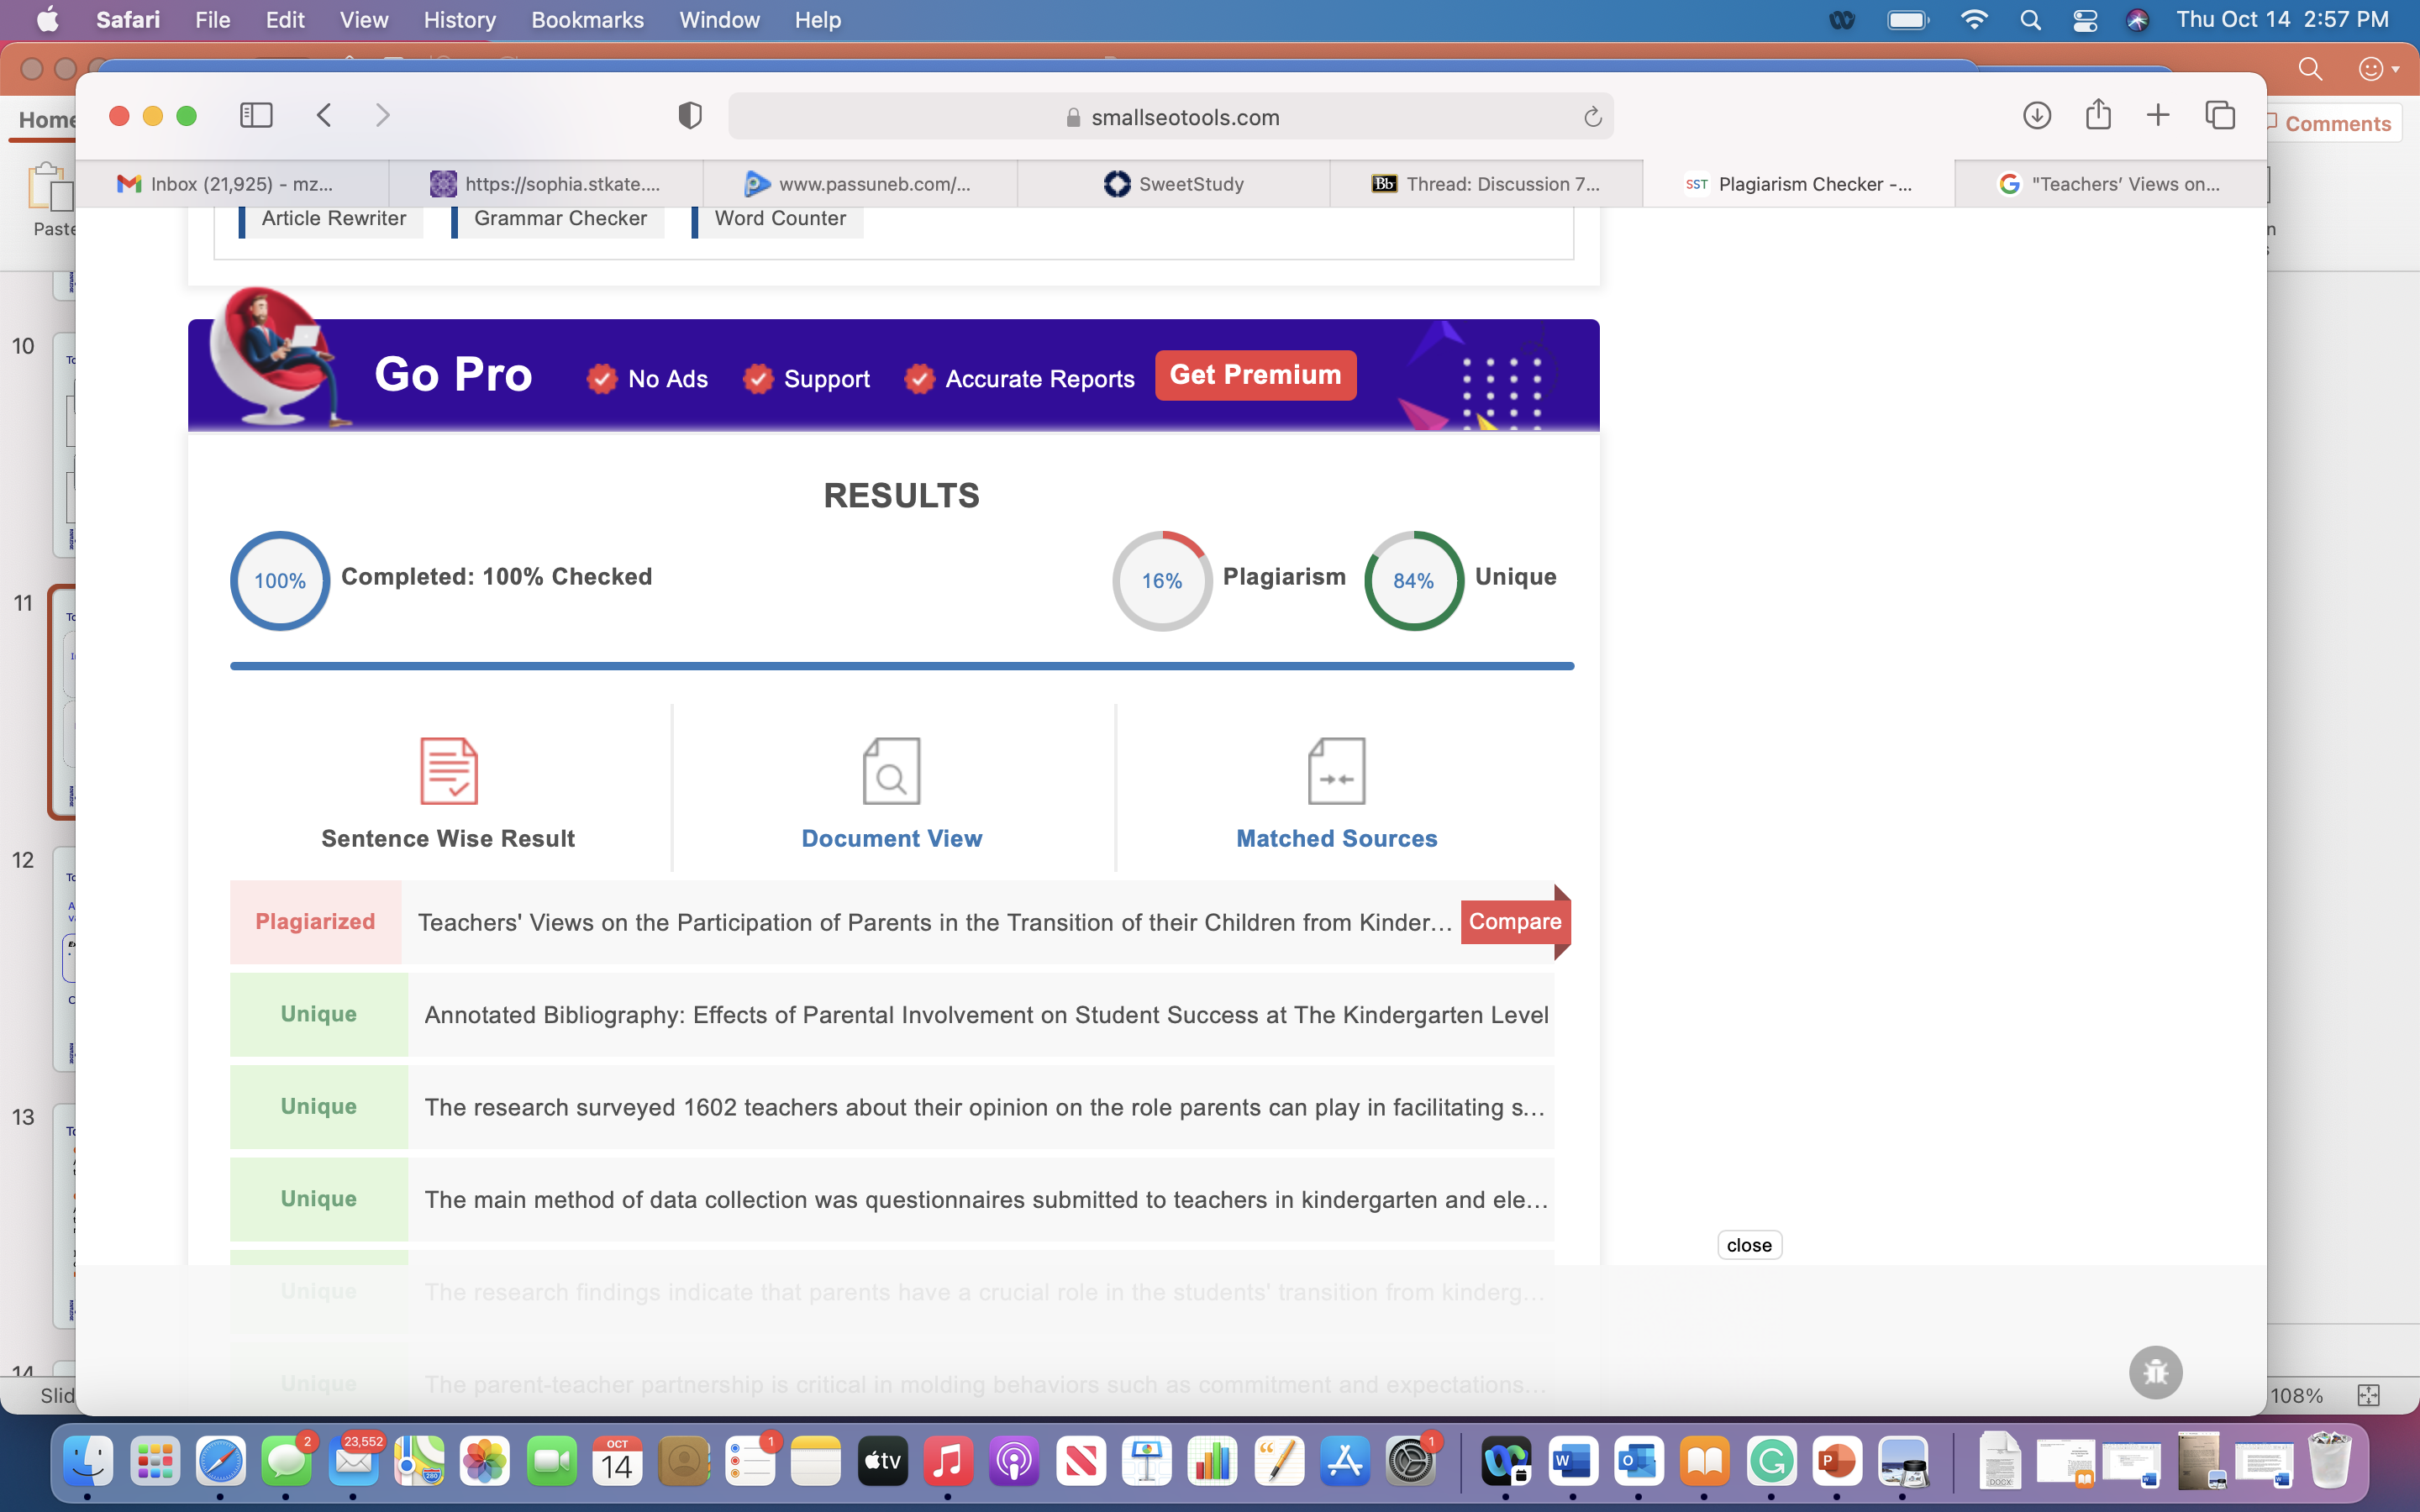Open Calendar from the Dock
Screen dimensions: 2420x1512
coord(617,1462)
